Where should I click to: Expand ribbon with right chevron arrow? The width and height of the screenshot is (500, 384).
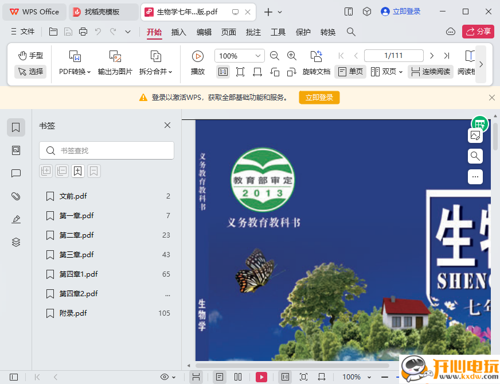coord(481,64)
